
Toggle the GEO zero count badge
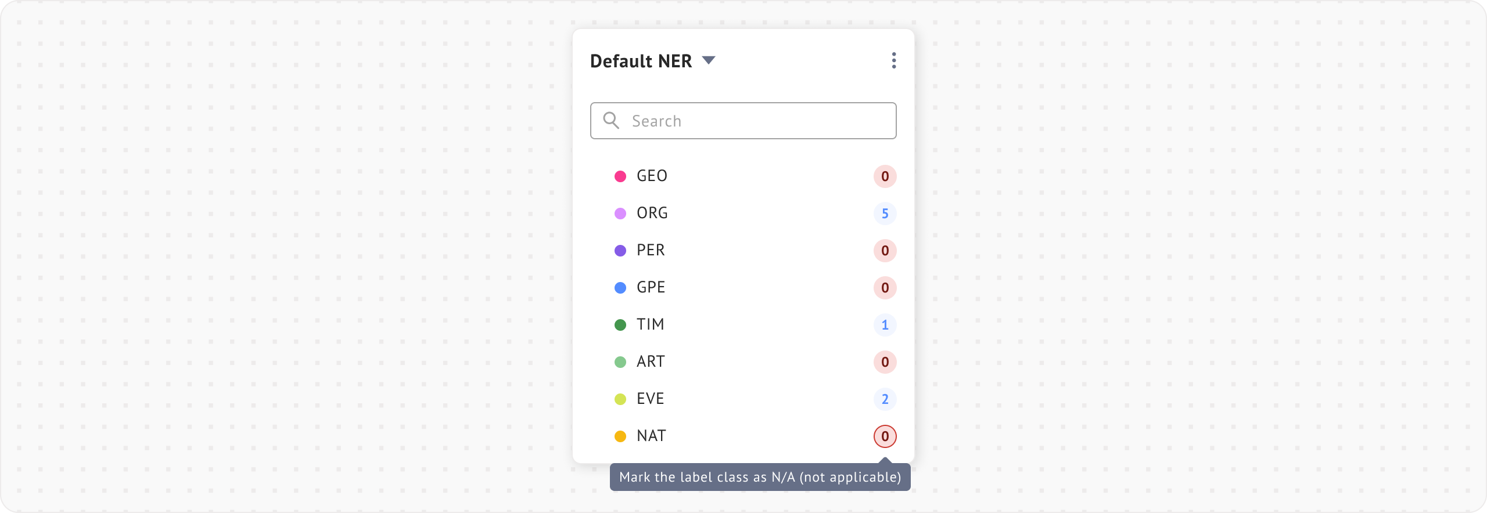885,176
